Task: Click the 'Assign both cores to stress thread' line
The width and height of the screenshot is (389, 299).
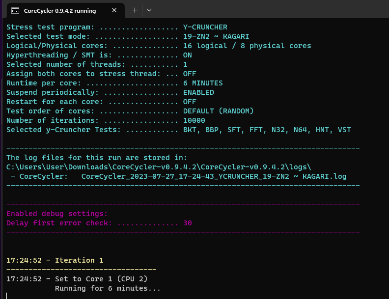Action: pos(101,74)
